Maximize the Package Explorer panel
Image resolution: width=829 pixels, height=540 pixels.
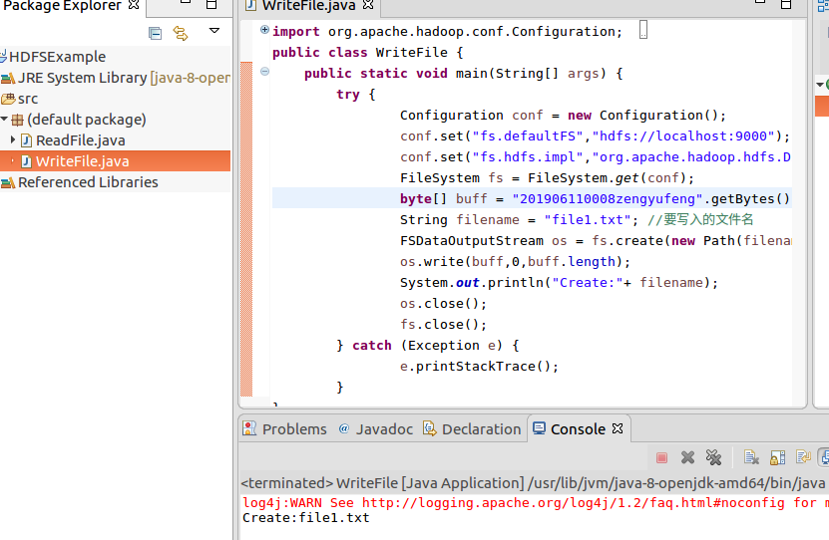click(x=211, y=4)
